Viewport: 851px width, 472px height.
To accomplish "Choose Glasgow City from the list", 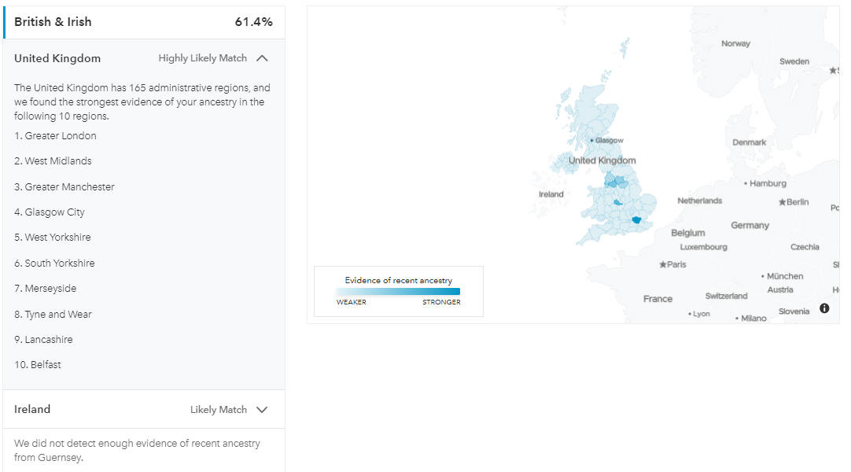I will (x=50, y=212).
